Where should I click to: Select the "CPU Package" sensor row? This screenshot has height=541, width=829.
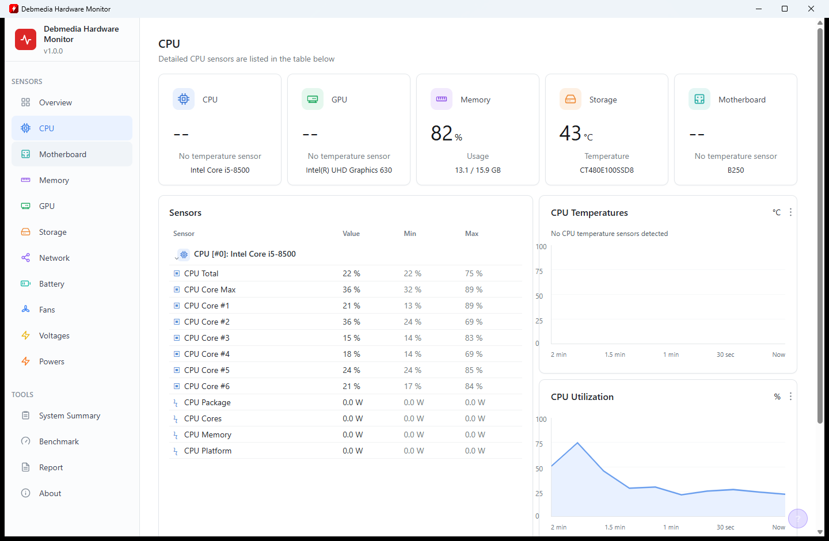click(x=347, y=402)
